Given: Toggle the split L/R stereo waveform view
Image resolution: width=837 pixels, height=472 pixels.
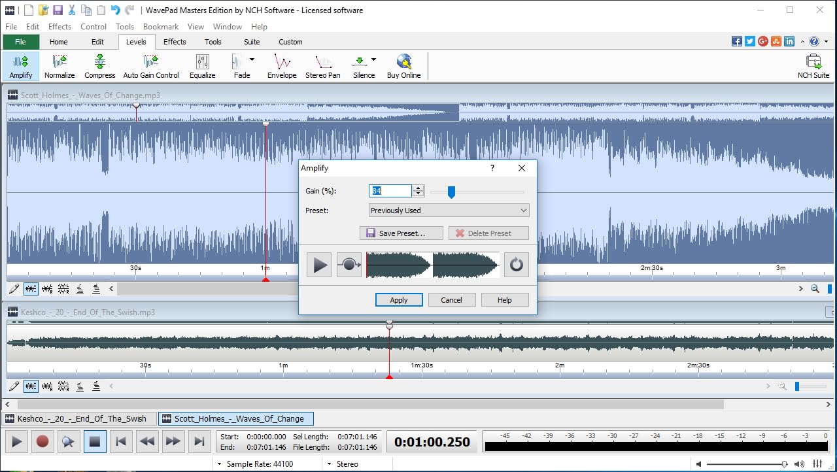Looking at the screenshot, I should (62, 288).
